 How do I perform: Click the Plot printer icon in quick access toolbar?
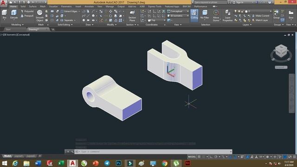click(x=28, y=2)
